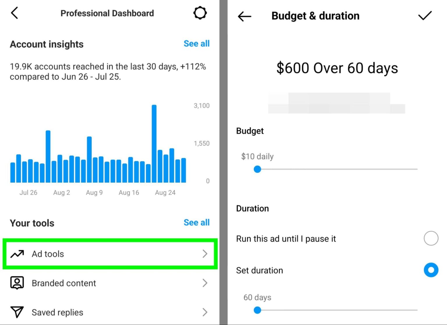Open Saved replies via its chevron

(x=205, y=312)
